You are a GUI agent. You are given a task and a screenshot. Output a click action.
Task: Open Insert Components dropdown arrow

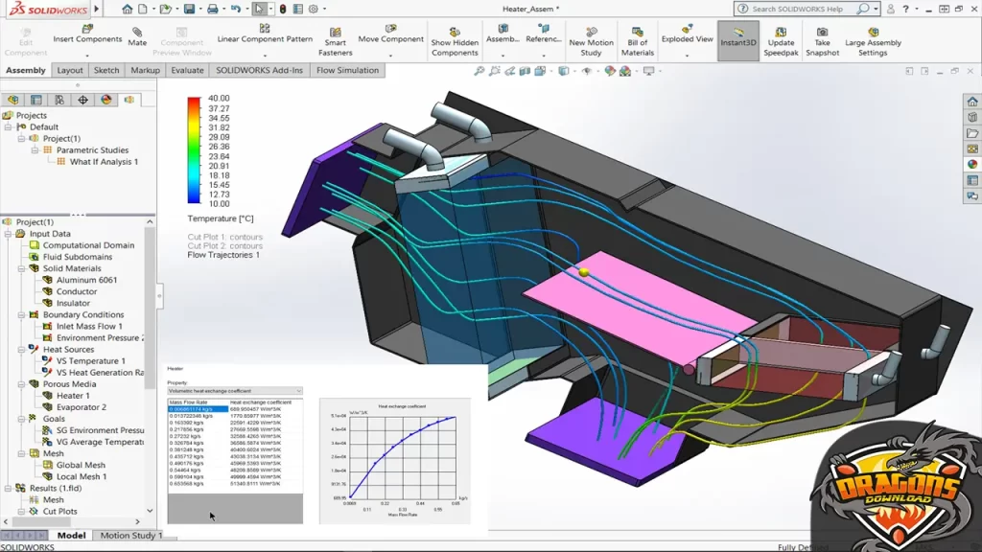[87, 54]
